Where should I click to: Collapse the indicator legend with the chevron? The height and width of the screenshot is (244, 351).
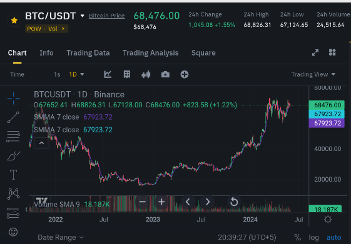point(42,143)
